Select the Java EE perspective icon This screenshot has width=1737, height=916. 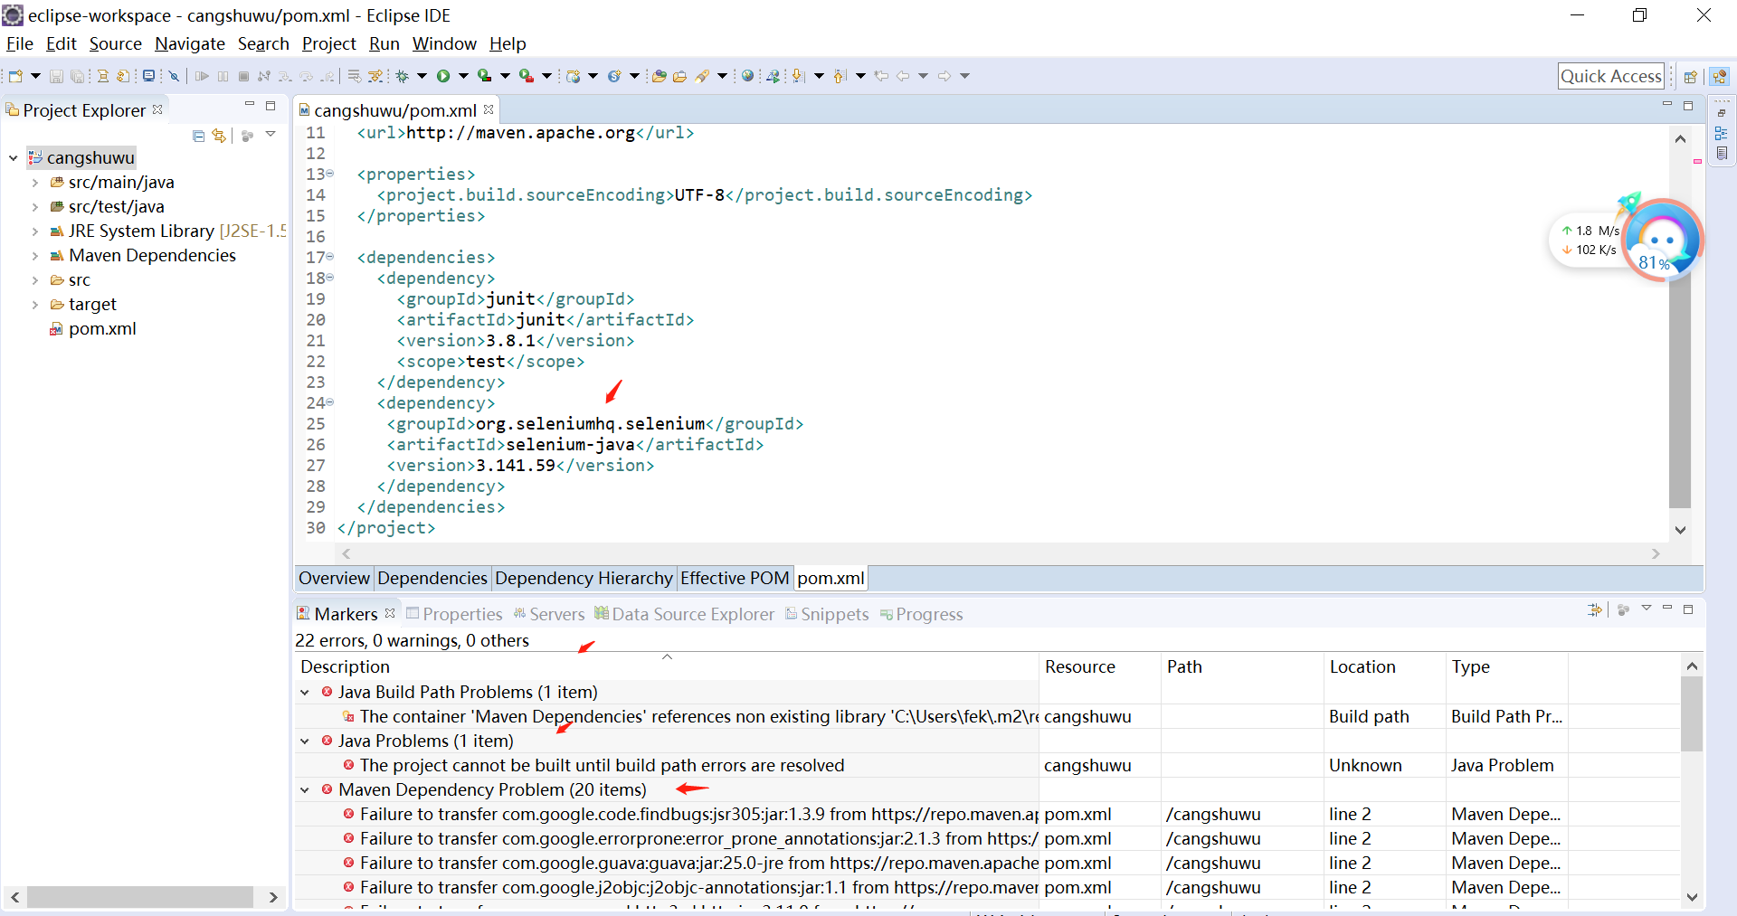pos(1720,77)
